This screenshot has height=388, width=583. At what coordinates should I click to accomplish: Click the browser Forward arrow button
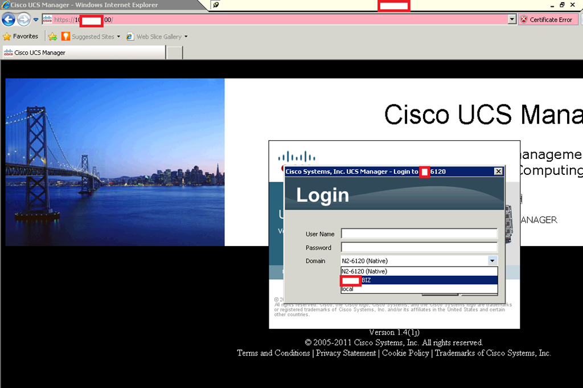[x=24, y=19]
